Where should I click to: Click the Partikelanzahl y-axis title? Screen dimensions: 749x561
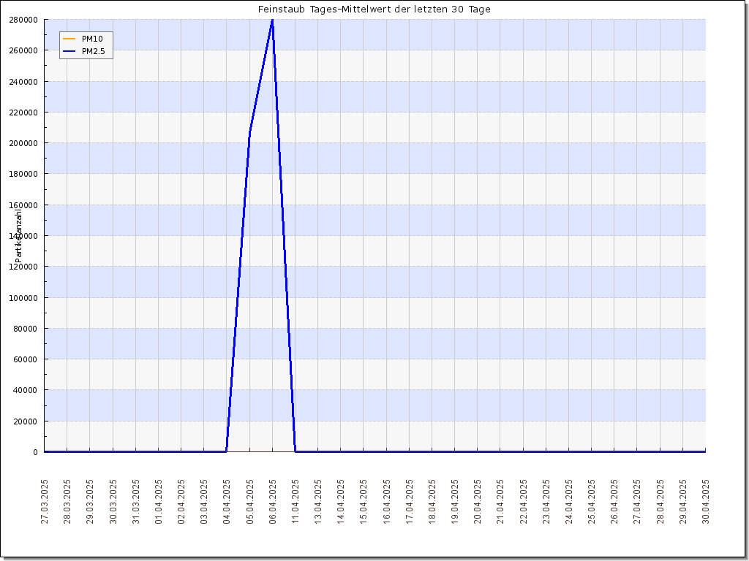click(19, 235)
